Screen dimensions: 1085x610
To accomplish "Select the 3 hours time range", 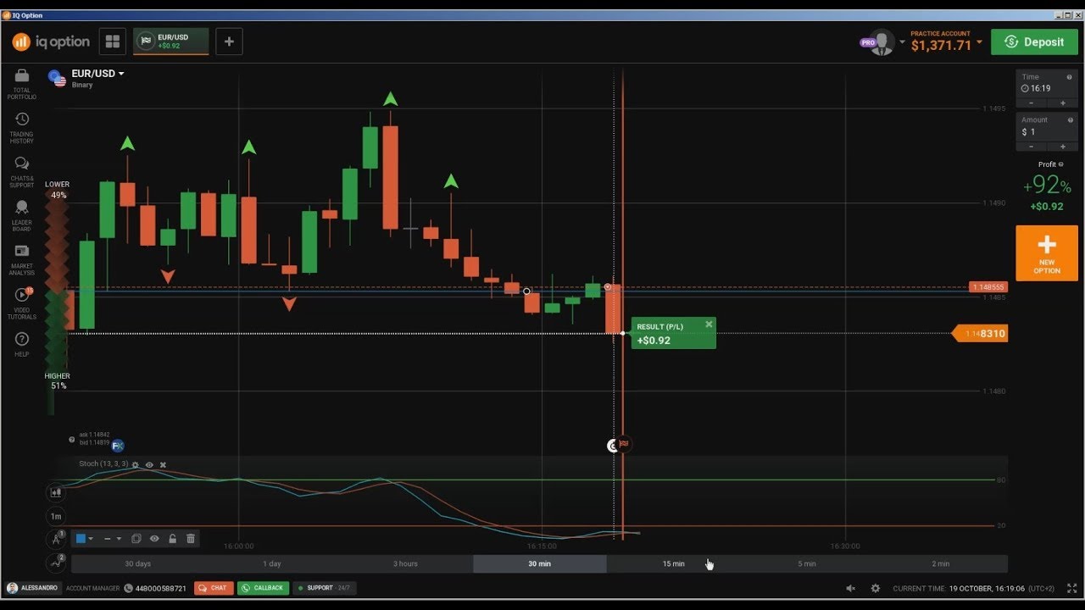I will [x=405, y=563].
